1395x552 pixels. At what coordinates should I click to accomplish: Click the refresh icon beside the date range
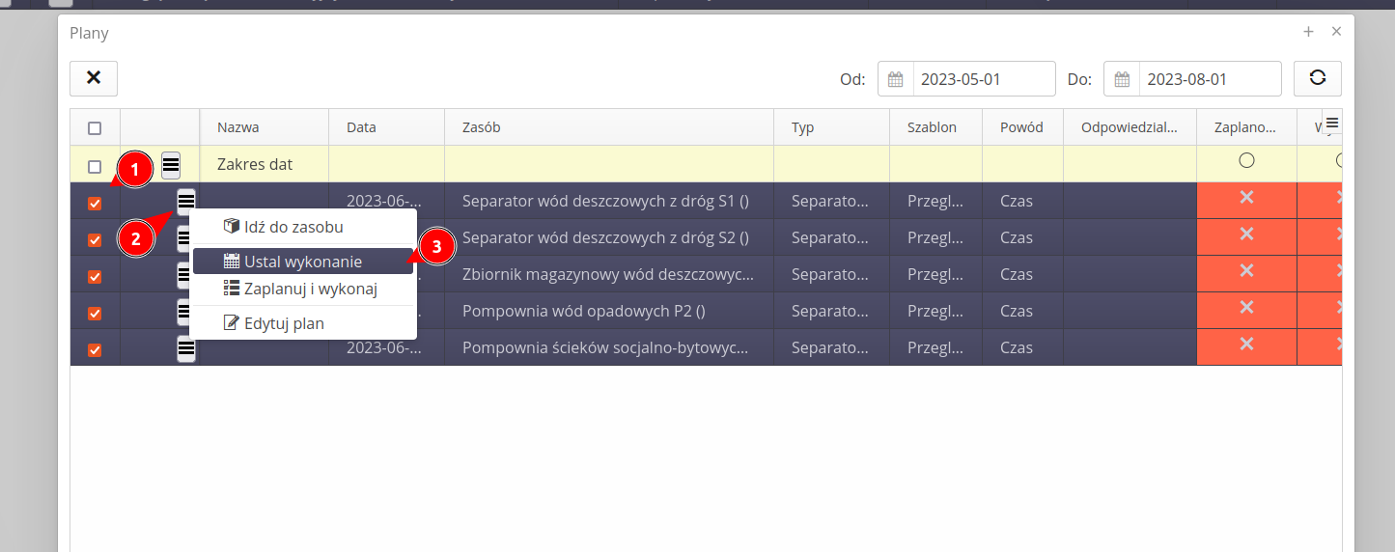(x=1317, y=79)
